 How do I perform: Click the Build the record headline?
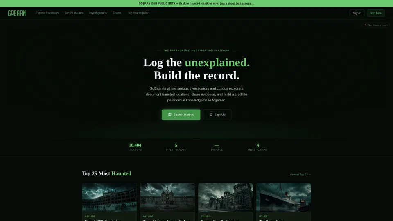[196, 75]
